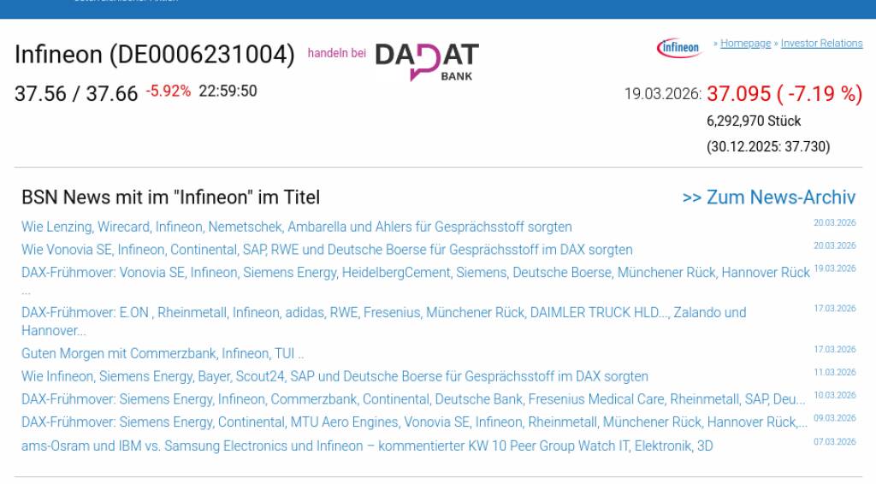Open the Investor Relations link

821,44
